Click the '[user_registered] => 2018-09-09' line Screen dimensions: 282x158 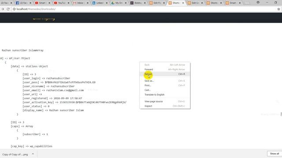pyautogui.click(x=52, y=98)
